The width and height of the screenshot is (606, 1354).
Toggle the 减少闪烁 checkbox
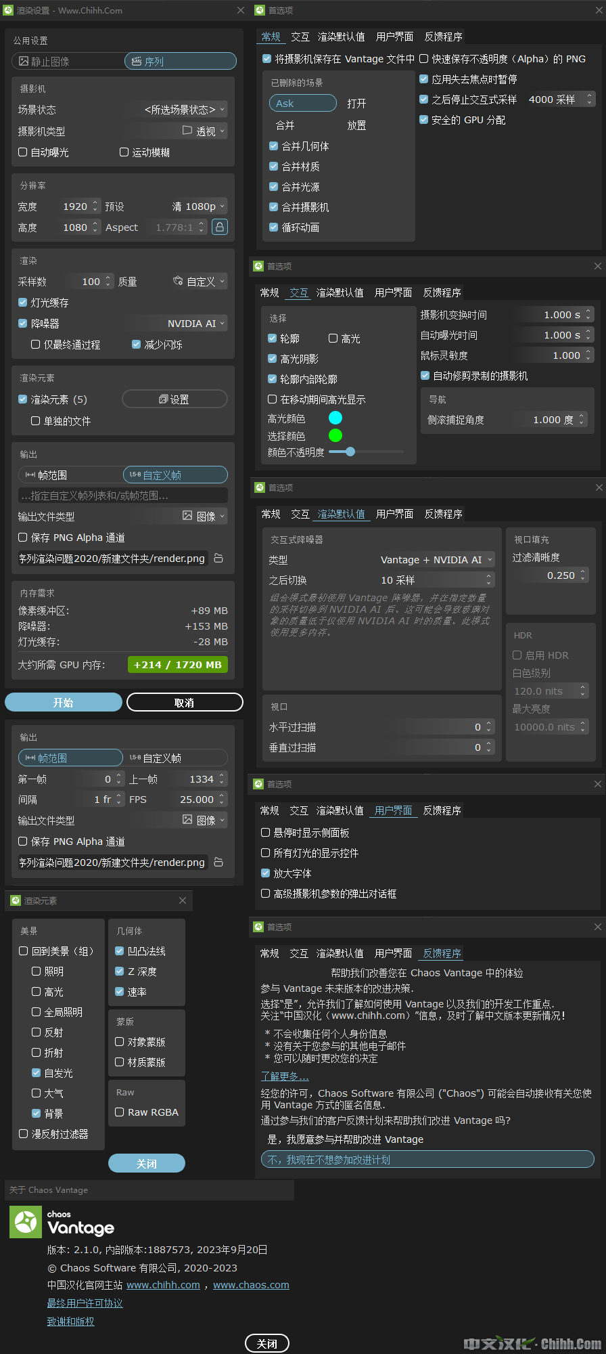136,345
